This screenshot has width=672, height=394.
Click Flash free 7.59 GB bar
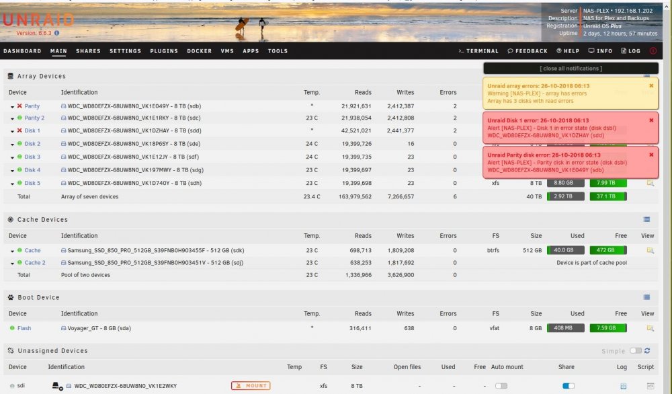[x=608, y=328]
